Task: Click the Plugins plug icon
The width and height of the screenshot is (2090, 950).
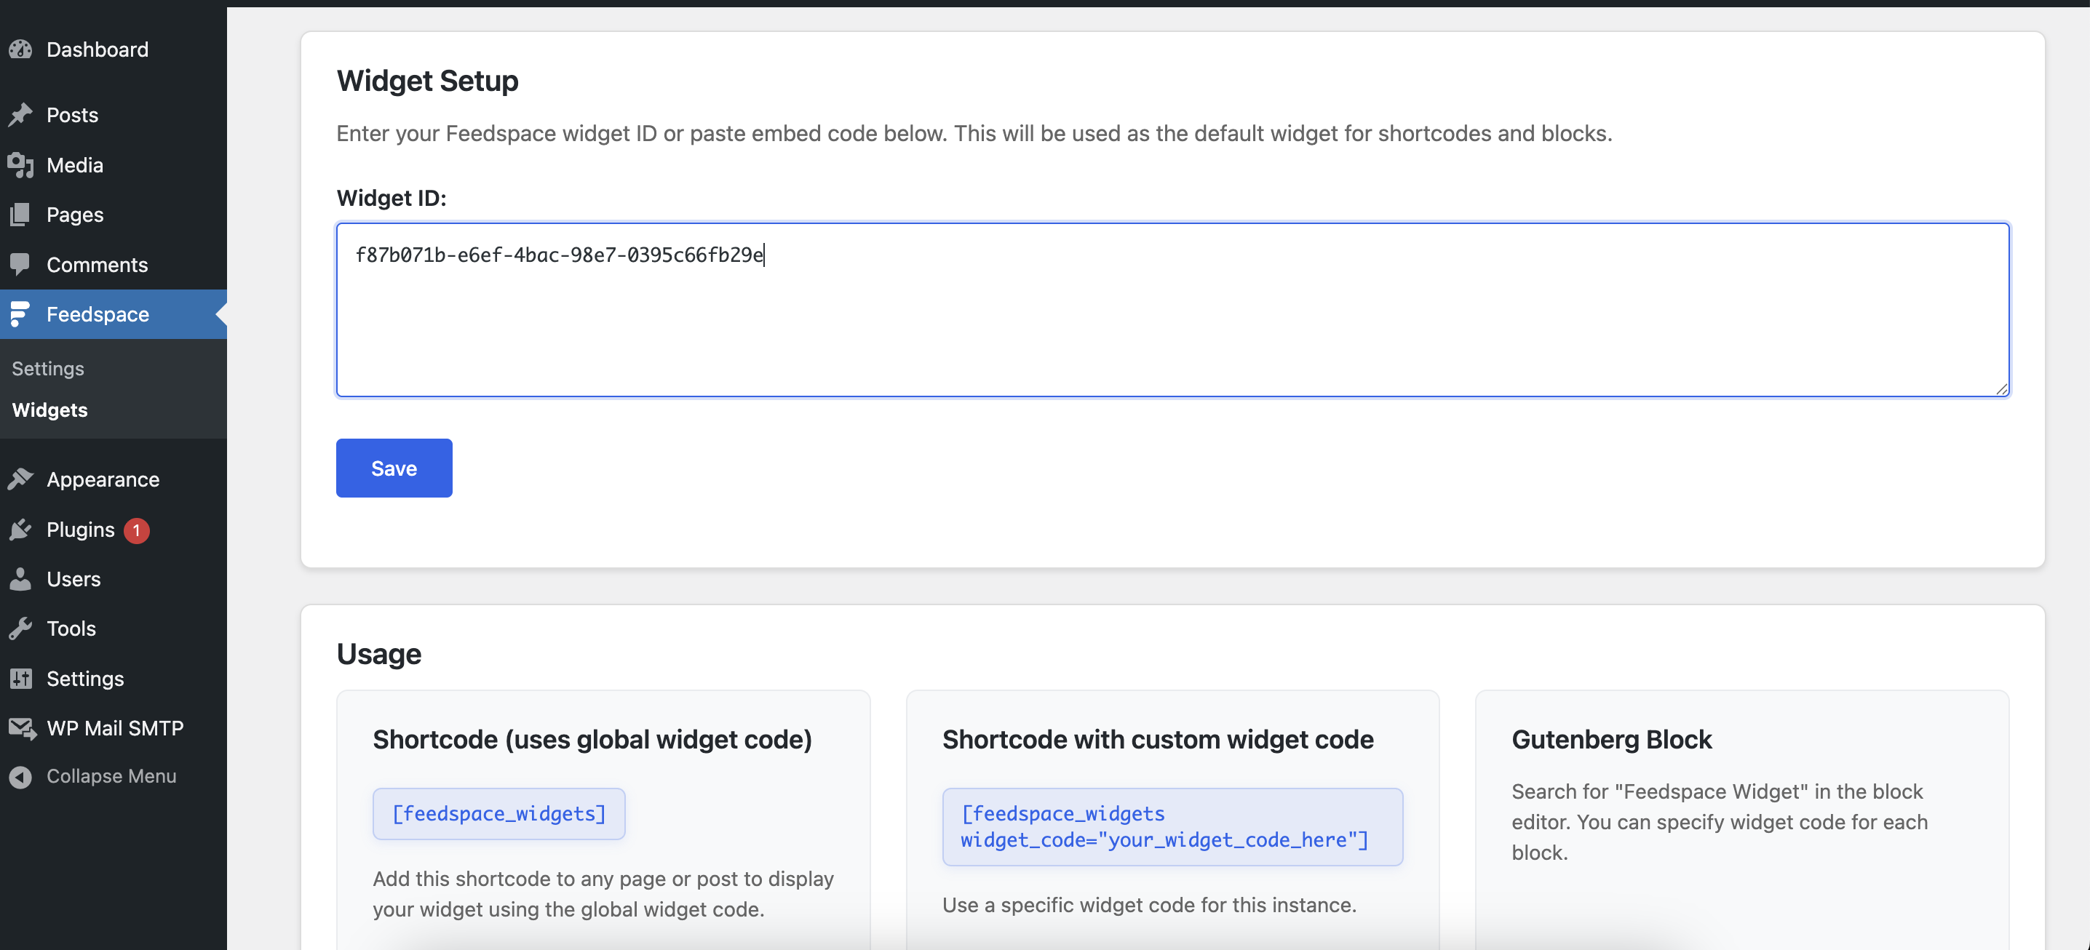Action: coord(20,530)
